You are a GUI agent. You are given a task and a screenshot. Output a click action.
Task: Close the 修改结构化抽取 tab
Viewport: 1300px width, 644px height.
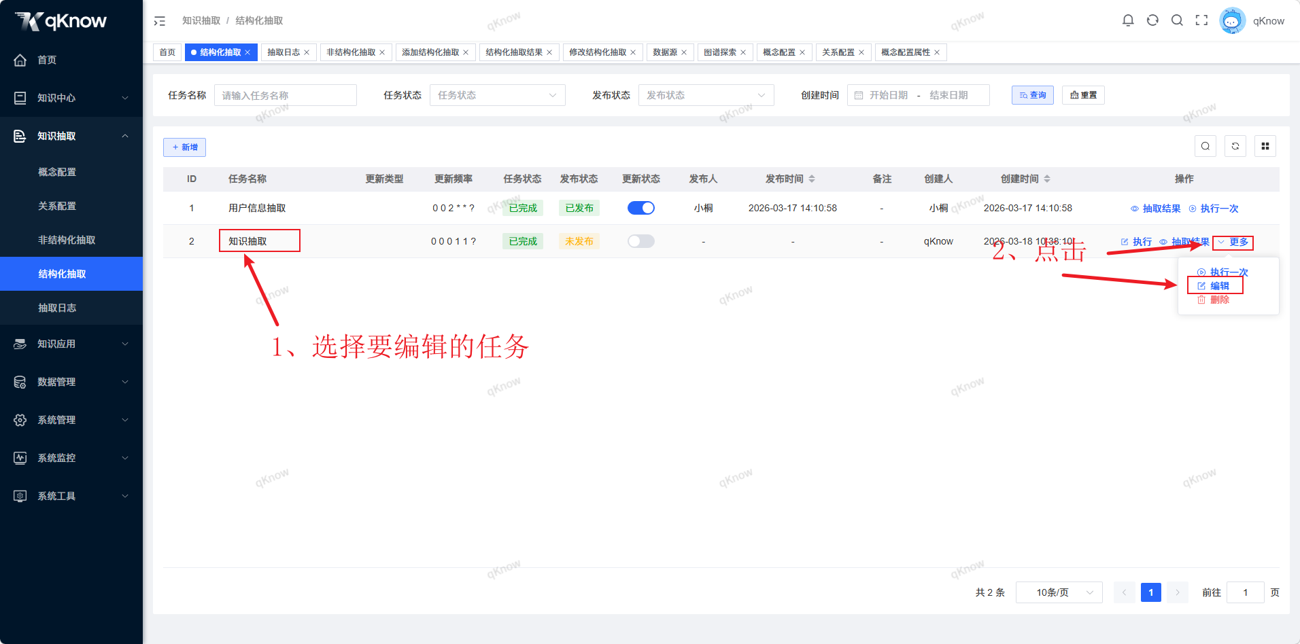pyautogui.click(x=633, y=52)
